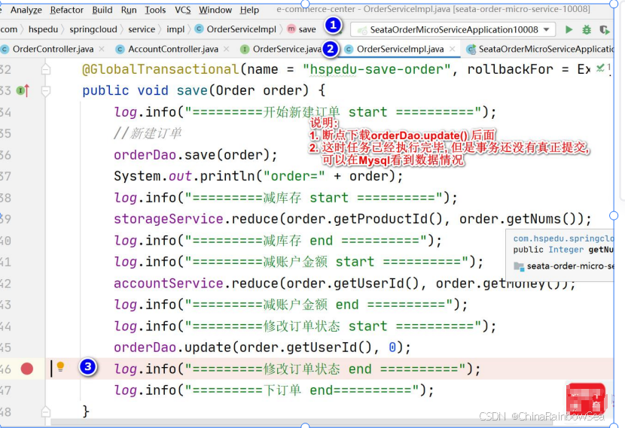Open the Analyze menu
The height and width of the screenshot is (428, 625).
(x=26, y=10)
